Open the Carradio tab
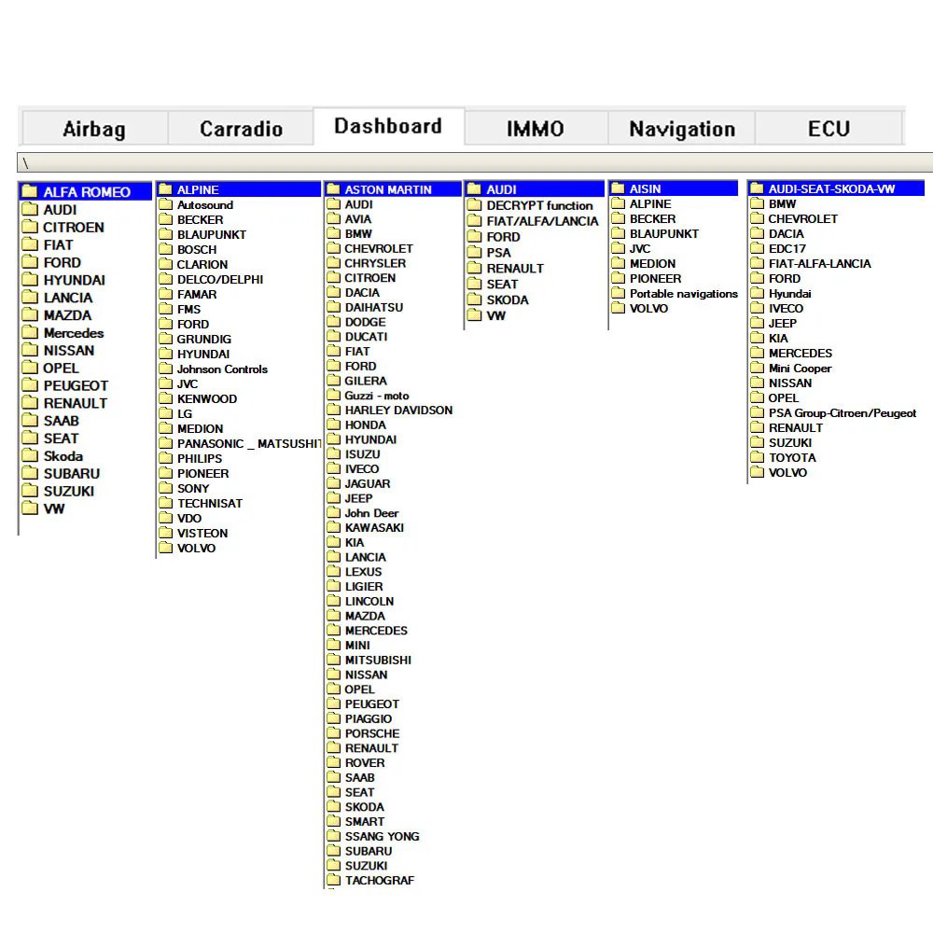The width and height of the screenshot is (933, 933). (241, 129)
